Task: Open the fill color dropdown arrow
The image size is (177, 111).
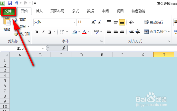Action: click(x=79, y=32)
